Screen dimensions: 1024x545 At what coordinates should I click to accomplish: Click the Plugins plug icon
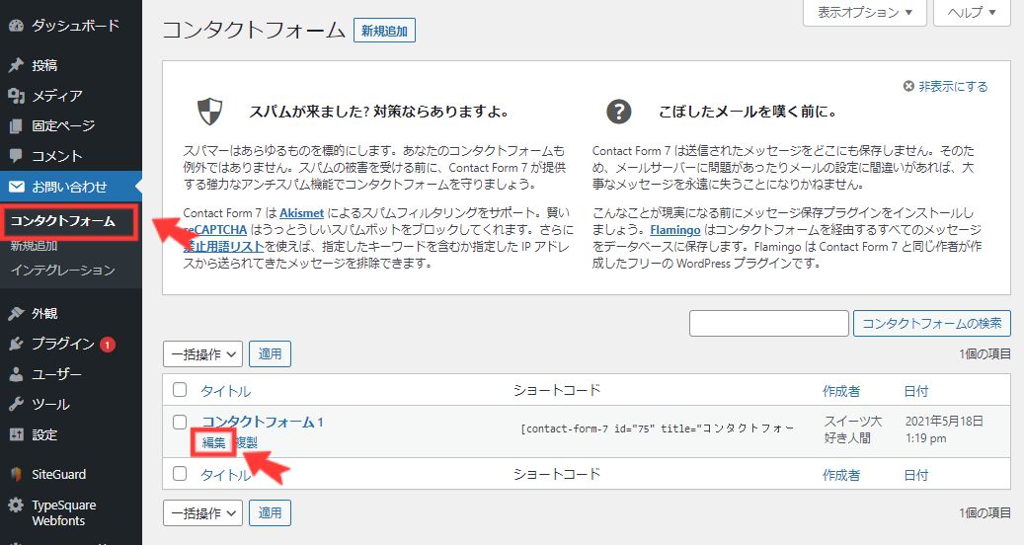pos(16,344)
